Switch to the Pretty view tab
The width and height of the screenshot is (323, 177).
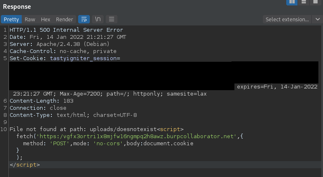[x=11, y=19]
